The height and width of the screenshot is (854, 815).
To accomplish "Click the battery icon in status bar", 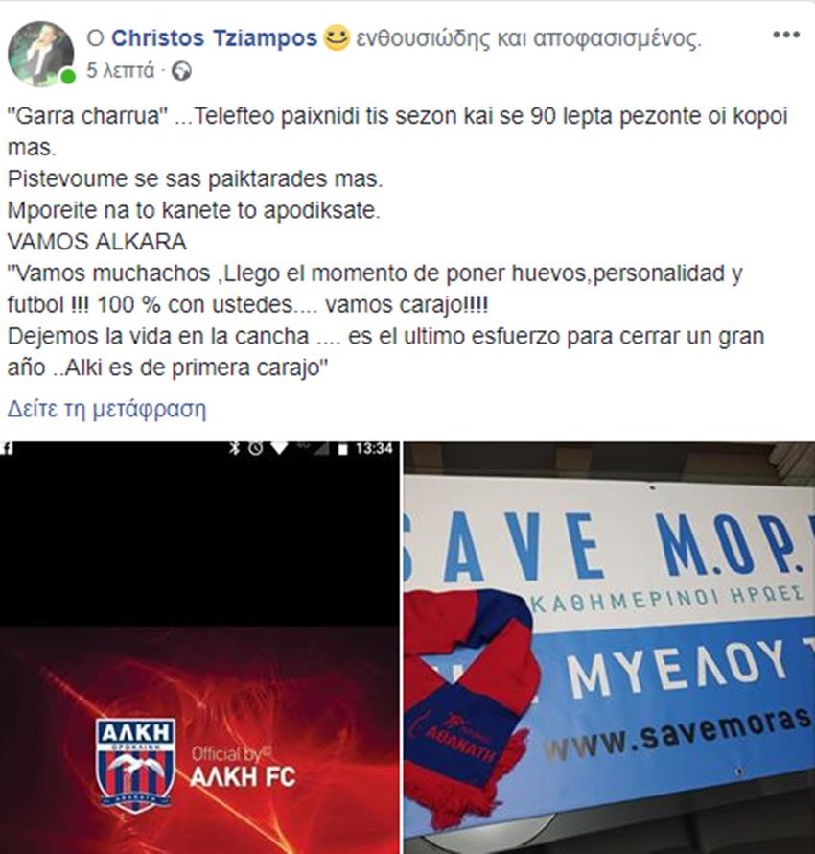I will 342,449.
